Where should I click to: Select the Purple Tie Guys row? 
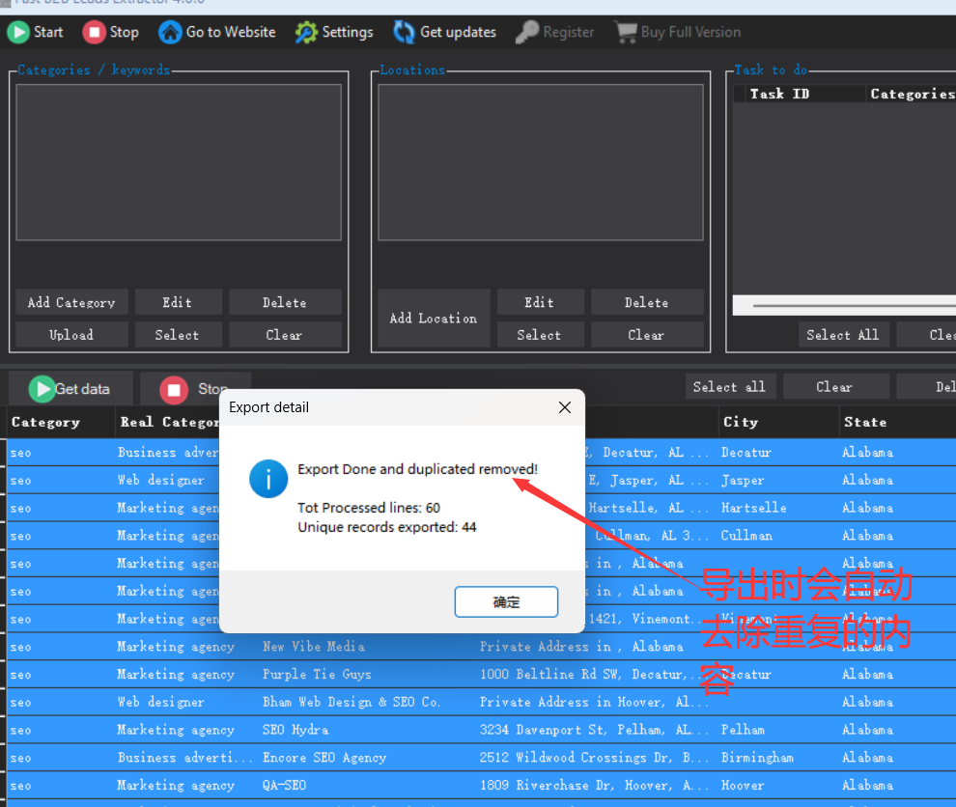click(x=317, y=675)
